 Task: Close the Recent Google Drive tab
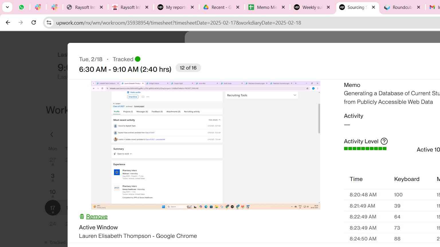(238, 7)
